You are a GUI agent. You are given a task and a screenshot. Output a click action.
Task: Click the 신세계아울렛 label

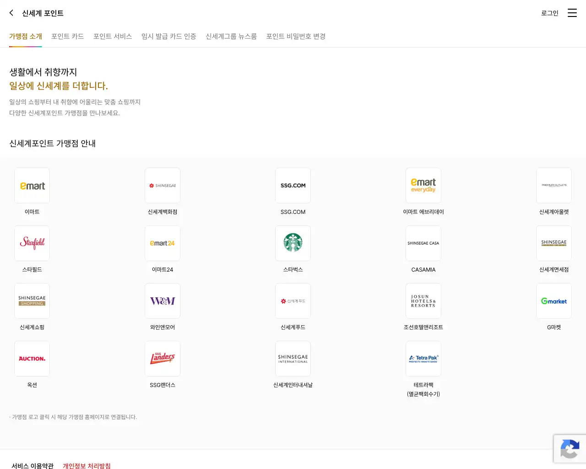pyautogui.click(x=554, y=212)
